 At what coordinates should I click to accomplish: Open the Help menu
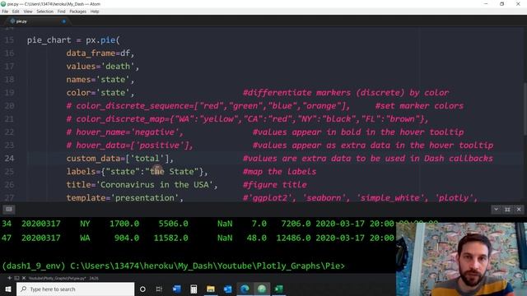tap(95, 12)
